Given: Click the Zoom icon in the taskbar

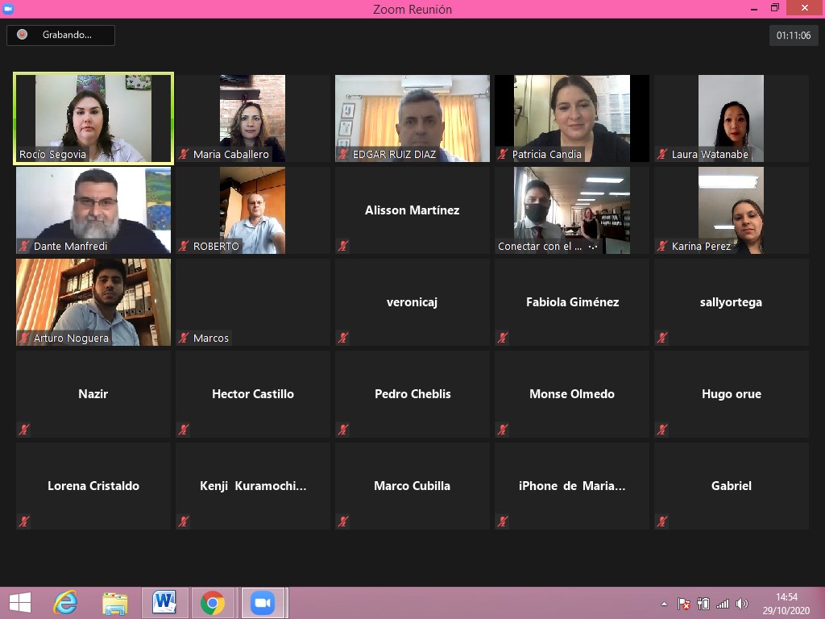Looking at the screenshot, I should [263, 603].
